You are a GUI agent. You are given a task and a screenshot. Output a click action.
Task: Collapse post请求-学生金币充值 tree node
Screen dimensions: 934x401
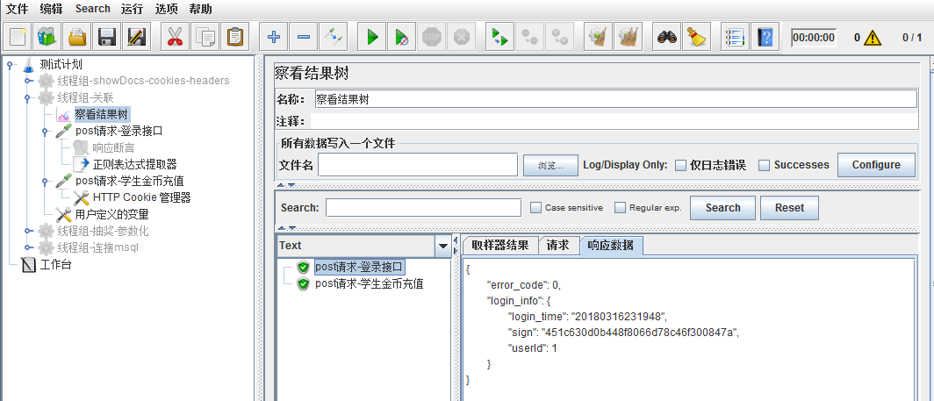click(45, 181)
